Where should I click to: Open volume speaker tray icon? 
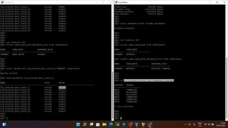[209, 124]
